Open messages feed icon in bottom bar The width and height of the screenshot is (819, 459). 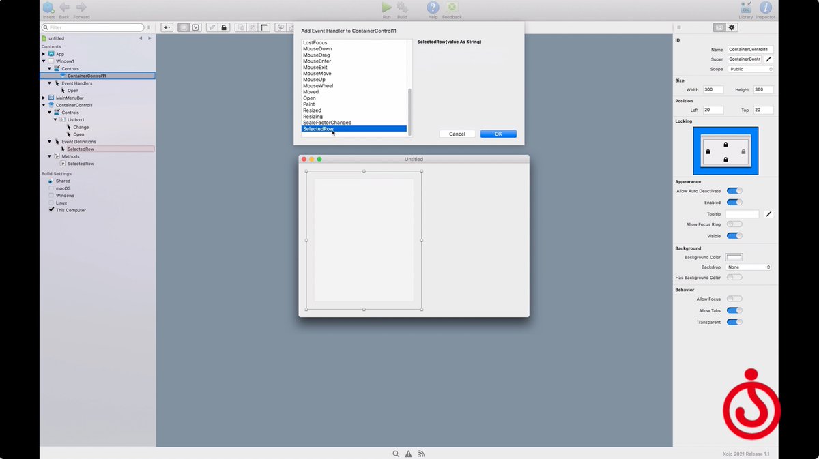421,454
